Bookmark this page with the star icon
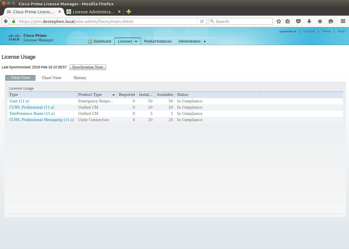Screen dimensions: 349x249 pos(279,21)
